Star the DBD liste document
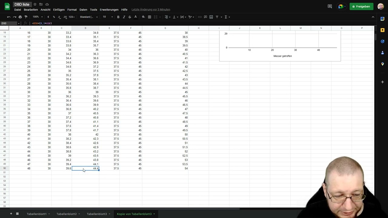Image resolution: width=388 pixels, height=218 pixels. point(35,4)
